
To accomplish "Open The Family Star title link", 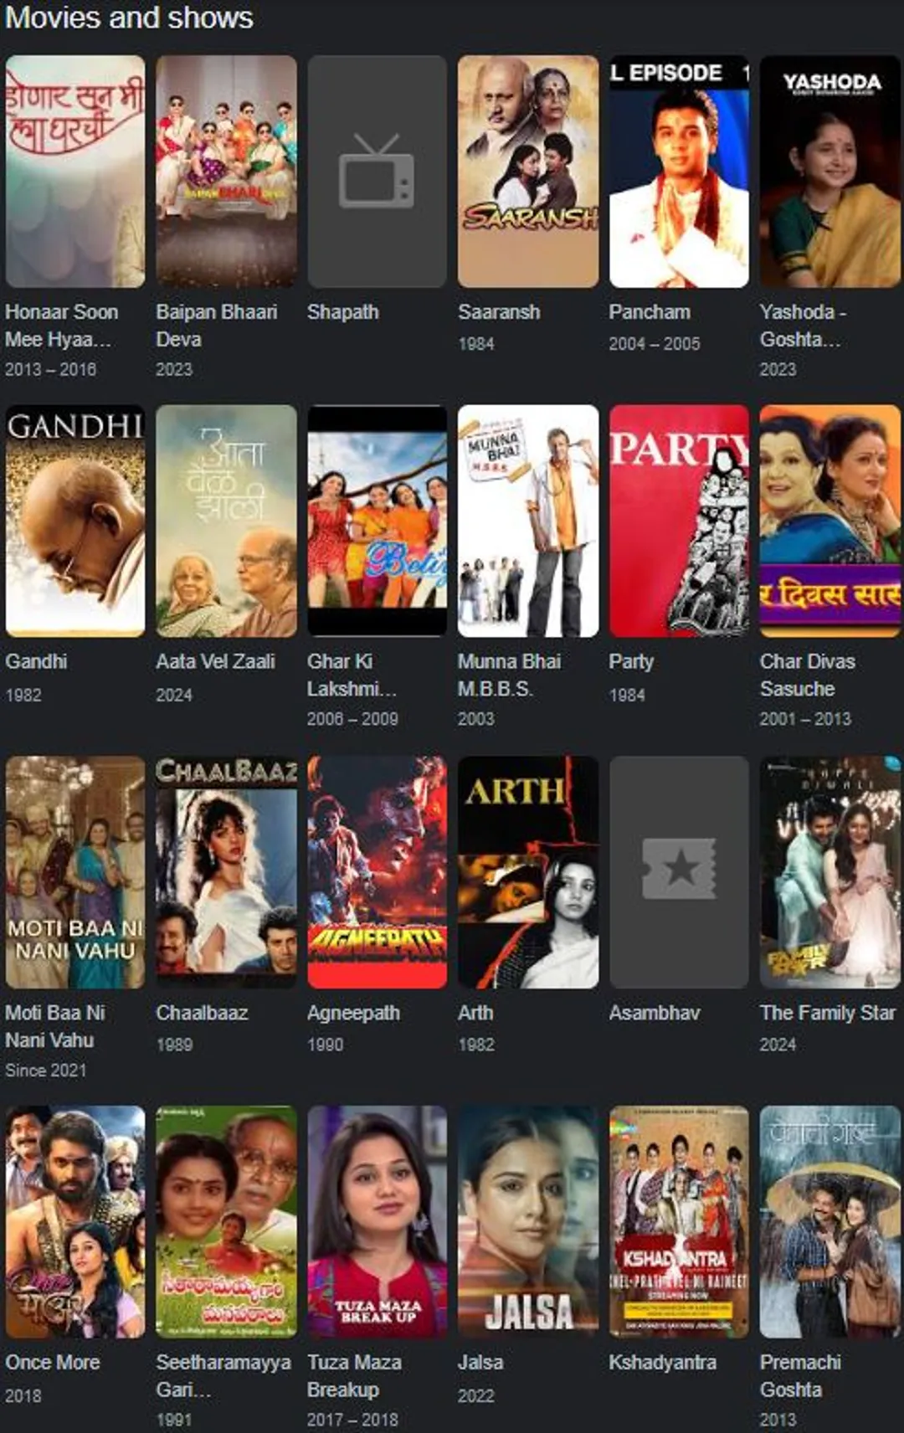I will click(x=828, y=1013).
